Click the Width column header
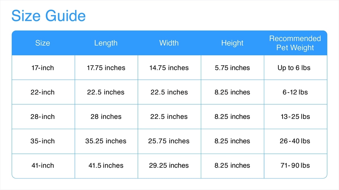 169,43
